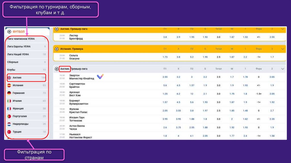The image size is (291, 163).
Task: Open the Сельта – Осасуна match
Action: point(74,57)
